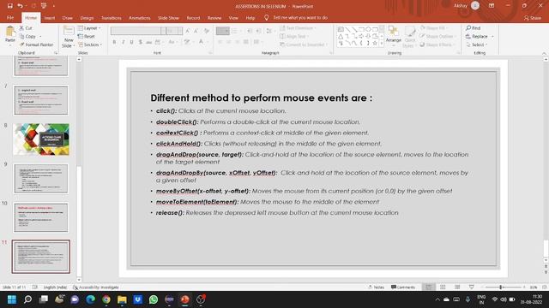Click the Cut scissors icon

click(21, 28)
